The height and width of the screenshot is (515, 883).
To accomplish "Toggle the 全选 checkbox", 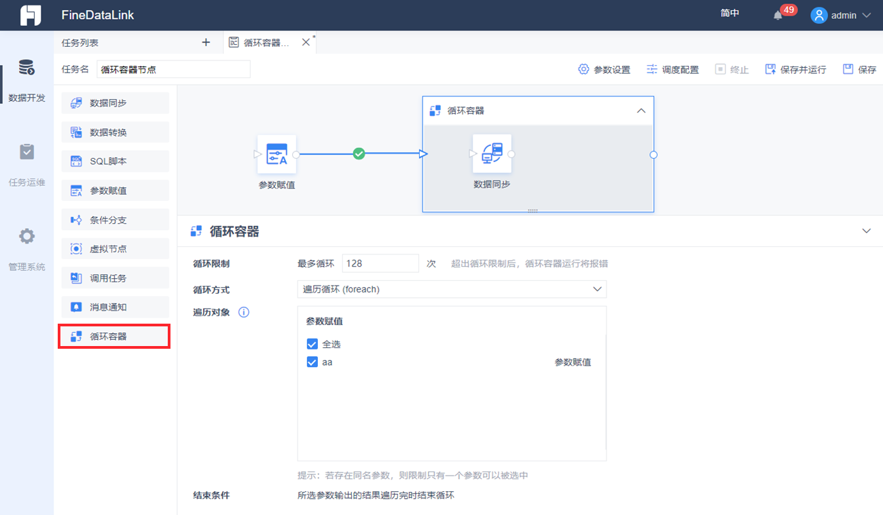I will pos(312,345).
